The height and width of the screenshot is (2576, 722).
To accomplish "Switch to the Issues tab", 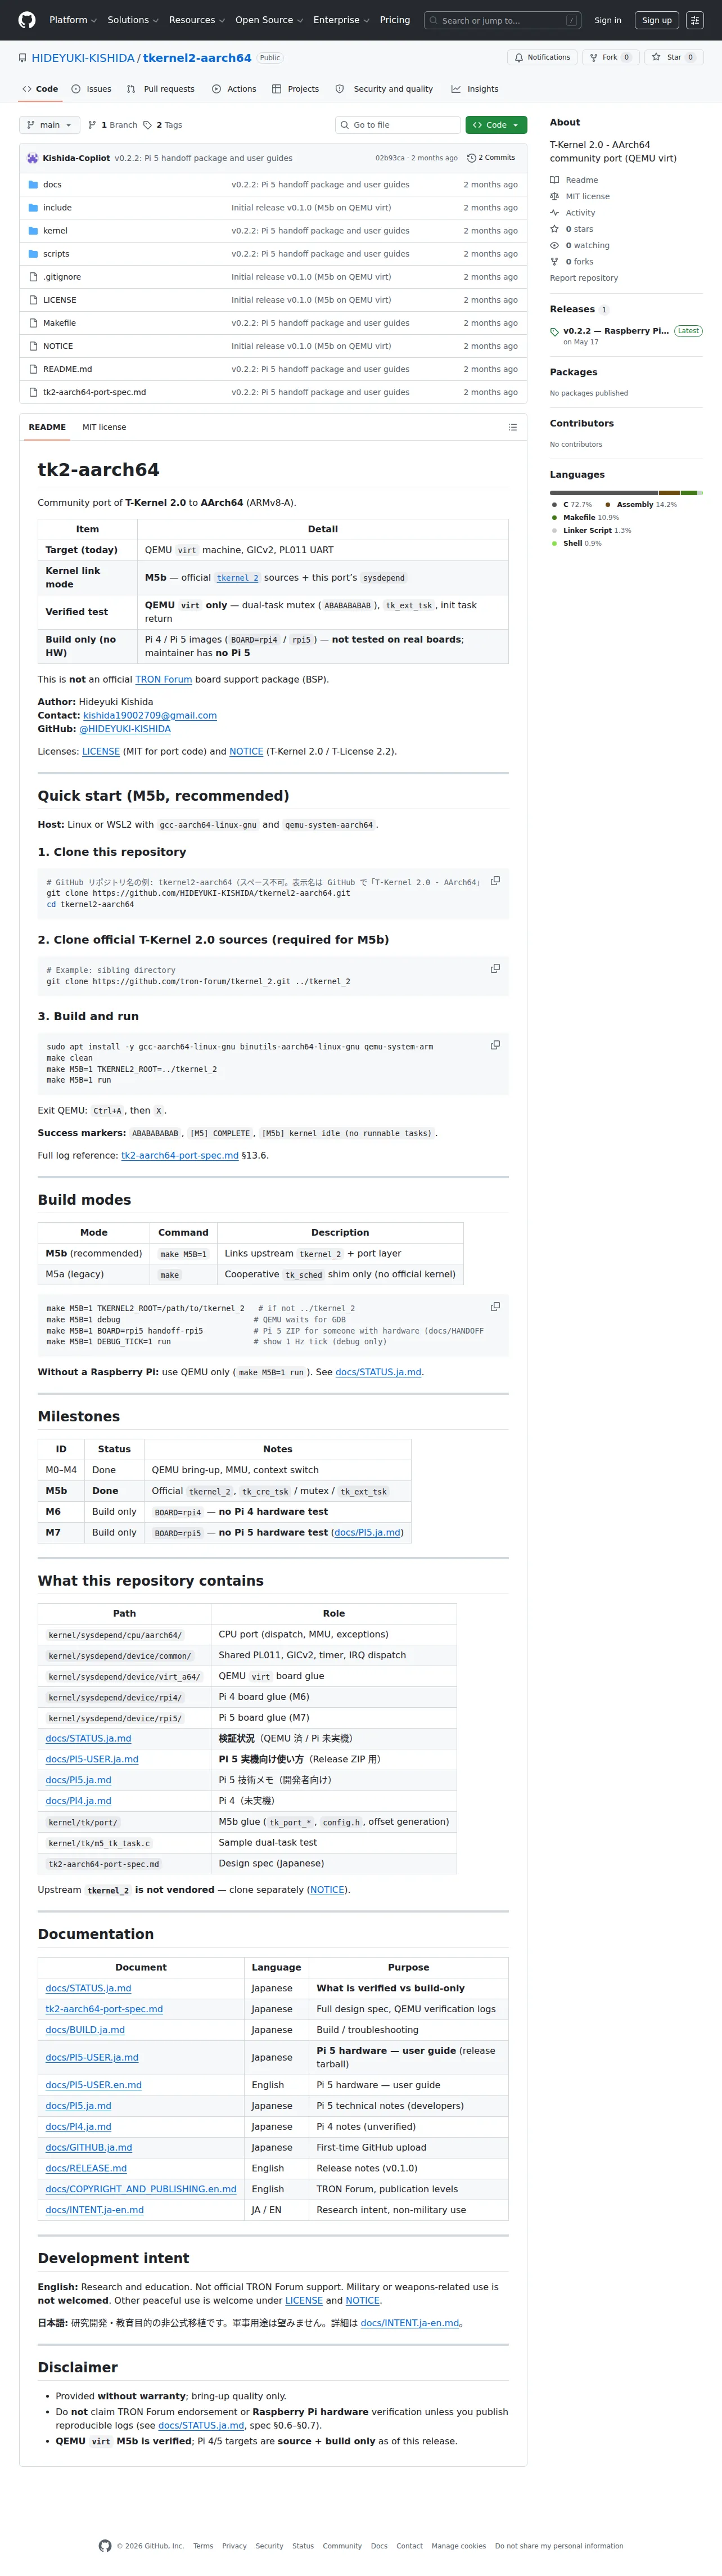I will 91,89.
